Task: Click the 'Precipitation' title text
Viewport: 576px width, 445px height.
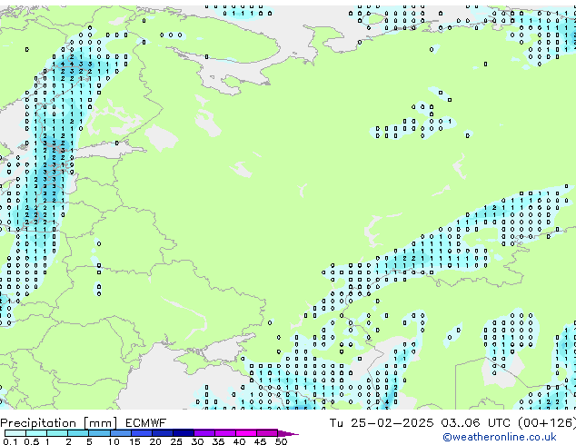Action: [x=38, y=423]
